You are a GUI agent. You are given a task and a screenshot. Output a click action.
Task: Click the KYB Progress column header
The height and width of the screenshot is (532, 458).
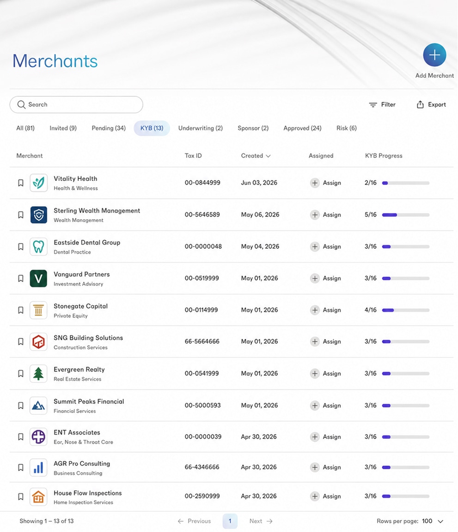tap(384, 156)
